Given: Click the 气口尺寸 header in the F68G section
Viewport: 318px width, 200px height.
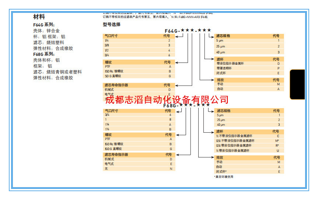Looking at the screenshot, I should coord(139,111).
